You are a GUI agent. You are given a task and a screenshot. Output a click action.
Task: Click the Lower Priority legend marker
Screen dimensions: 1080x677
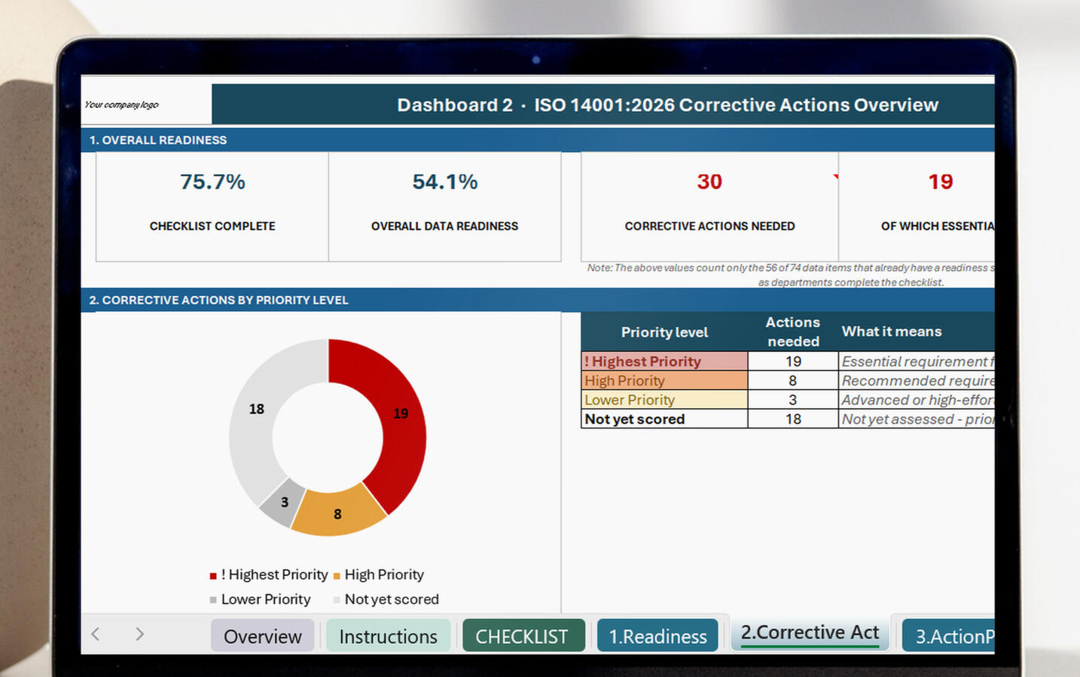click(213, 600)
